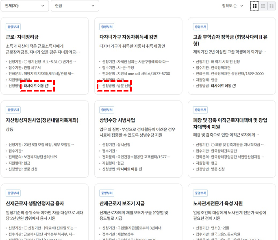278x240 pixels.
Task: Open the 전체(30) category dropdown
Action: 25,6
